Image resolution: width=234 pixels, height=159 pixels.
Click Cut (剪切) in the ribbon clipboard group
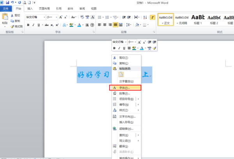pos(15,15)
